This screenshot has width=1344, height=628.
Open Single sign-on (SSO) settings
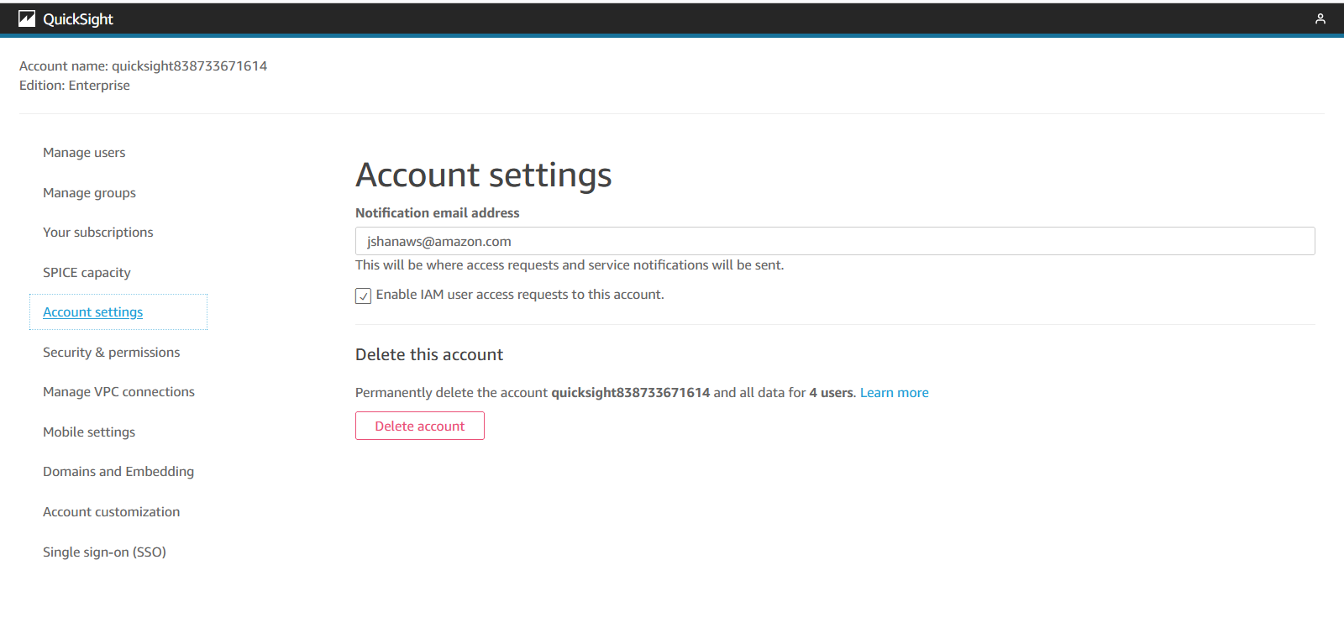[x=105, y=552]
